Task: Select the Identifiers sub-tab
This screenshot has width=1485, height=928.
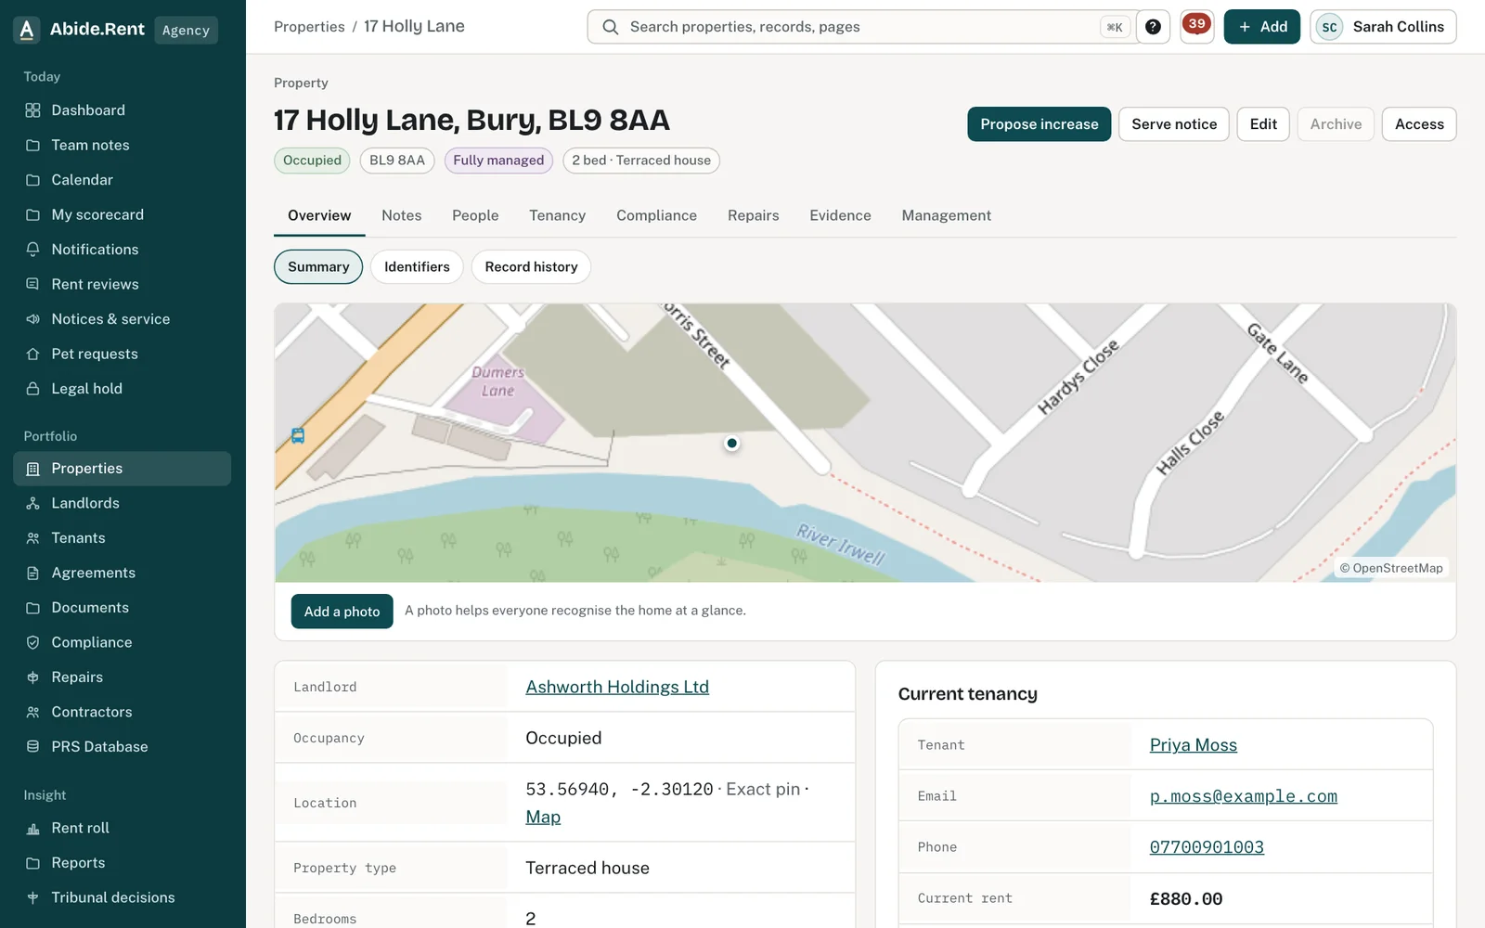Action: pyautogui.click(x=417, y=267)
